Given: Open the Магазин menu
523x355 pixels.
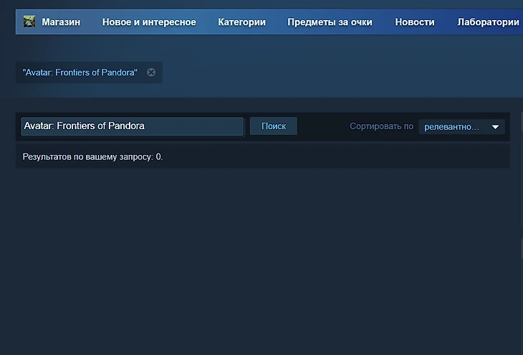Looking at the screenshot, I should [61, 22].
